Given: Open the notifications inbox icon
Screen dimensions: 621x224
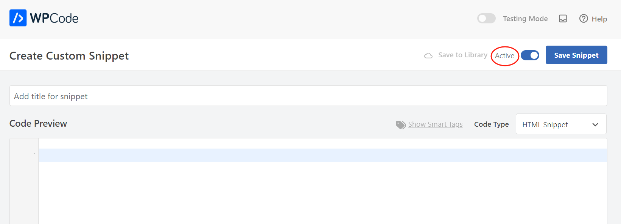Looking at the screenshot, I should click(x=563, y=18).
